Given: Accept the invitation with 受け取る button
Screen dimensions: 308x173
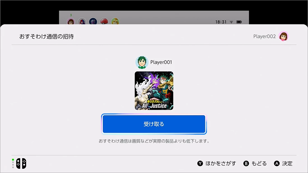Looking at the screenshot, I should pos(154,124).
